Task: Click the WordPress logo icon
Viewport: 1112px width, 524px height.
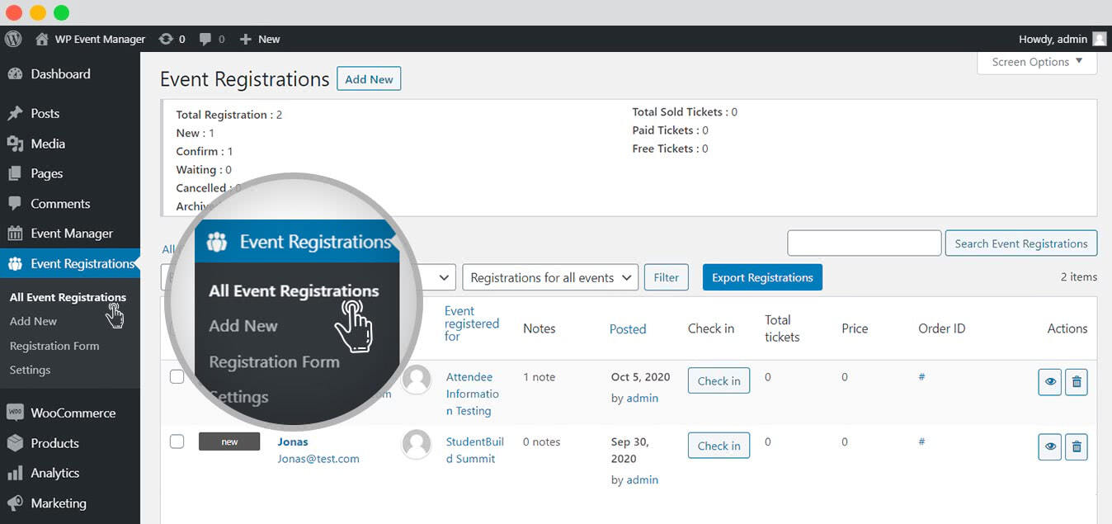Action: (x=12, y=39)
